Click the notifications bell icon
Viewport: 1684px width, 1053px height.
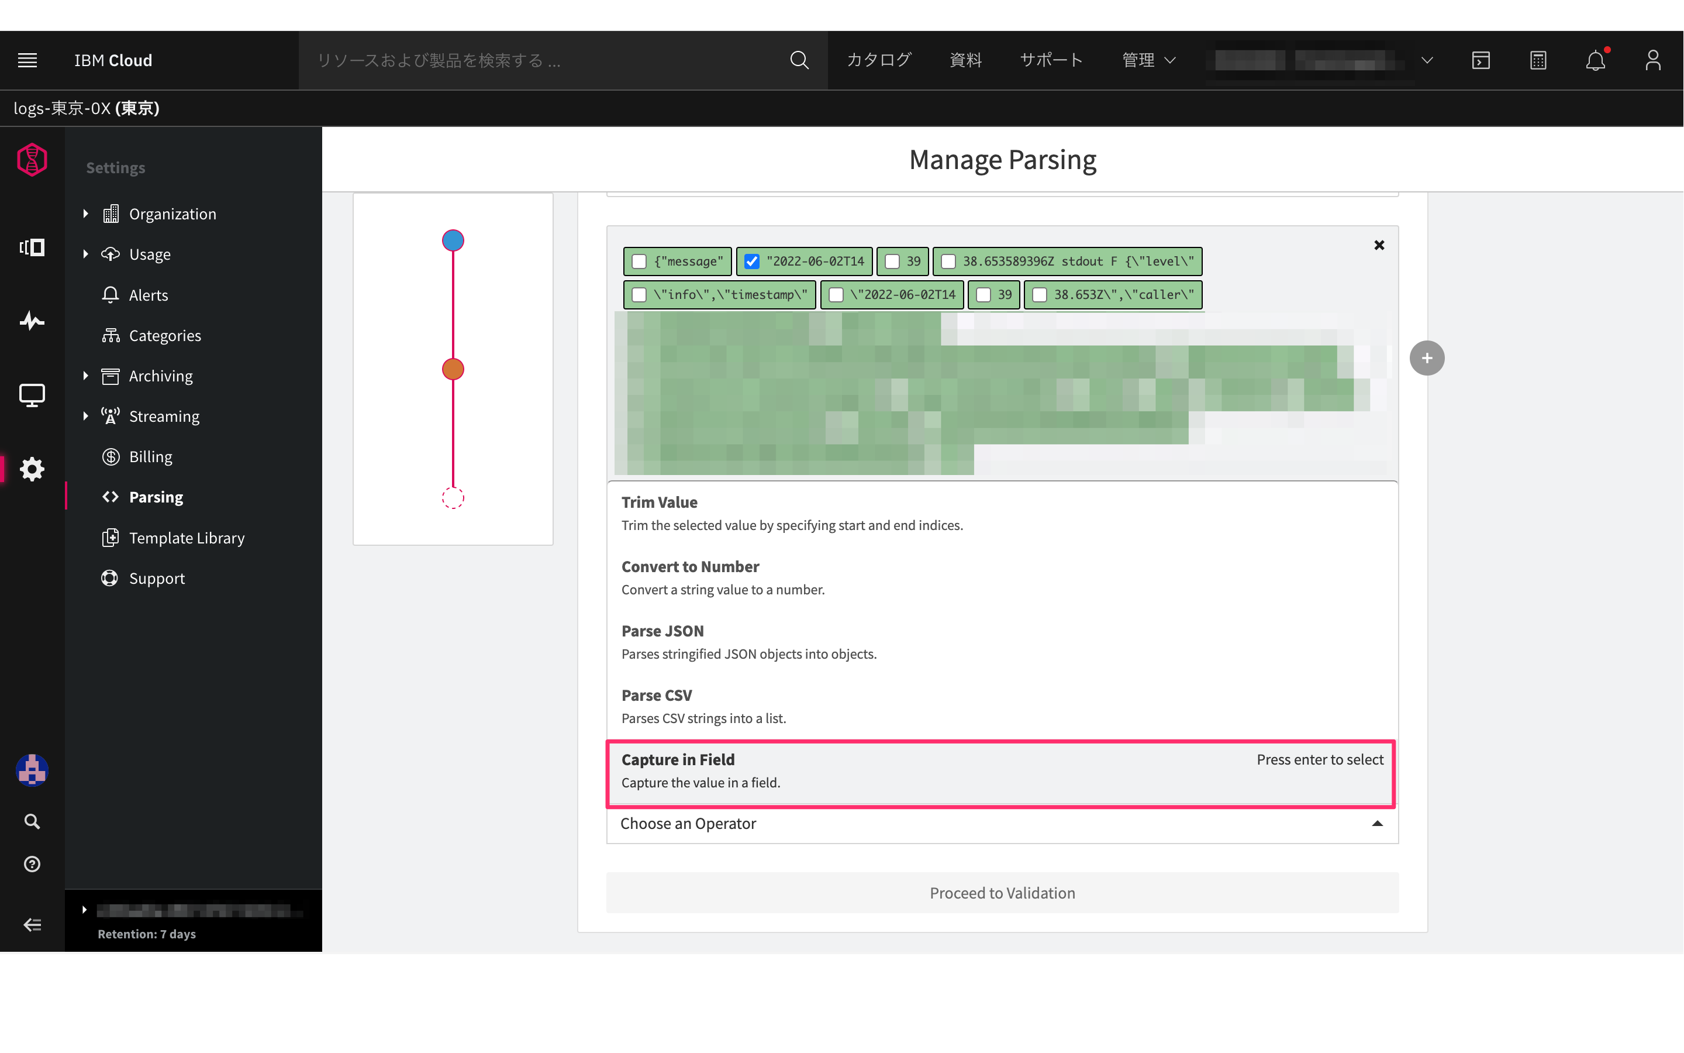[1595, 61]
